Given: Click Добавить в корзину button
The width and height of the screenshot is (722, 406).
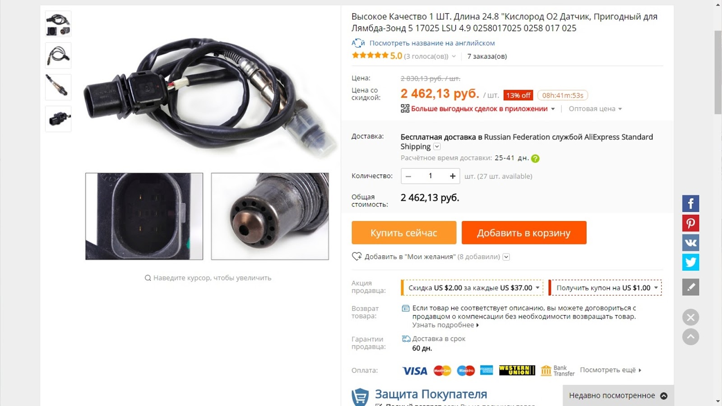Looking at the screenshot, I should (x=524, y=233).
